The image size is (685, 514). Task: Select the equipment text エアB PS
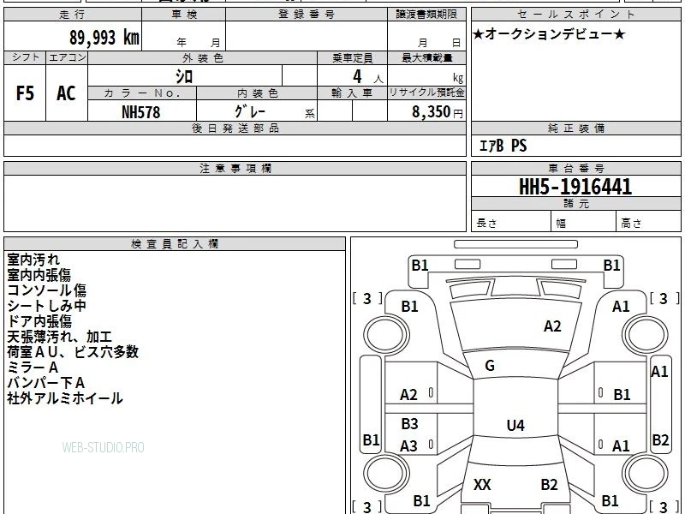[x=503, y=146]
